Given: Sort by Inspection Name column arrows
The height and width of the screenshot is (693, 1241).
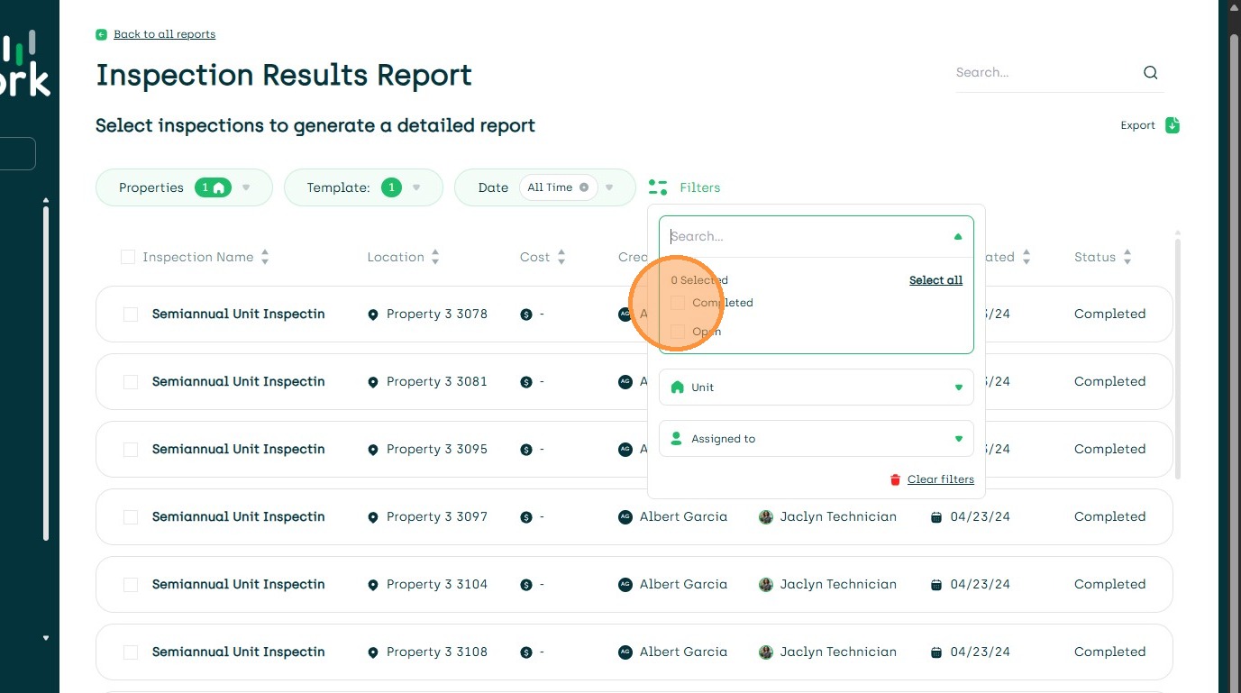Looking at the screenshot, I should 265,258.
